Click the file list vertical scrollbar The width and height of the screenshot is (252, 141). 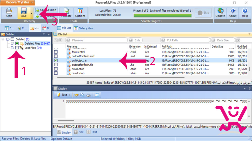[x=249, y=69]
